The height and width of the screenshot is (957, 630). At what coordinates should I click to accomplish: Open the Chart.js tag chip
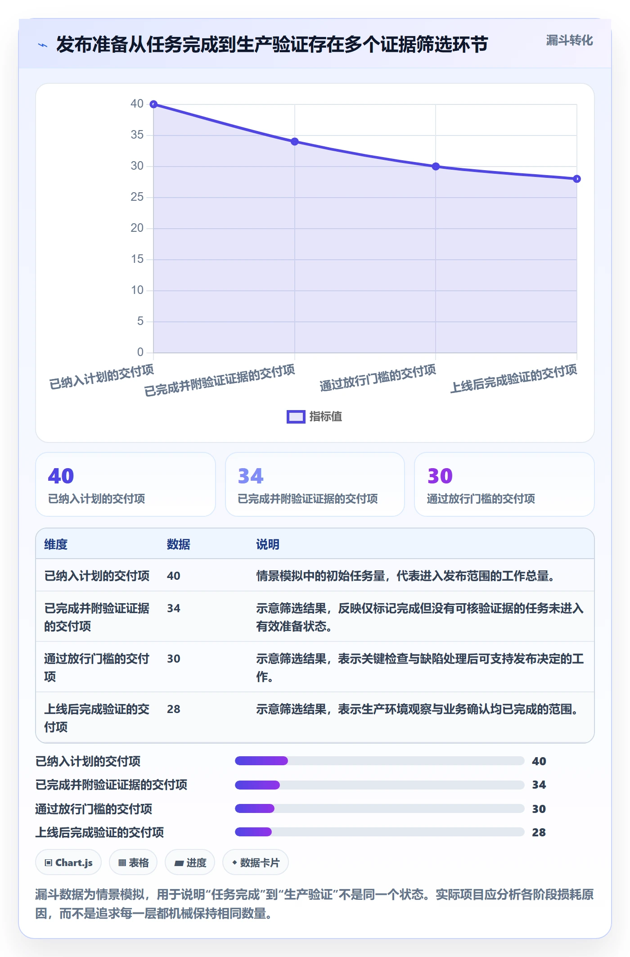[x=68, y=862]
